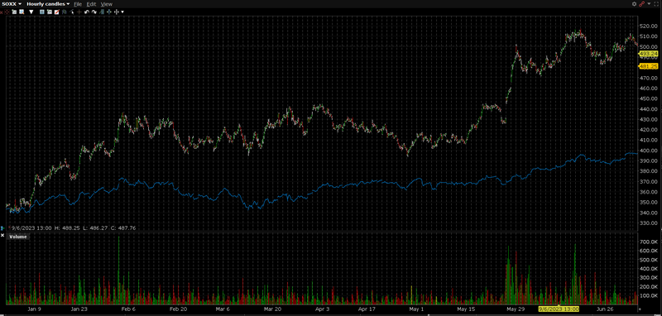
Task: Click the redo arrow toolbar icon
Action: 94,12
